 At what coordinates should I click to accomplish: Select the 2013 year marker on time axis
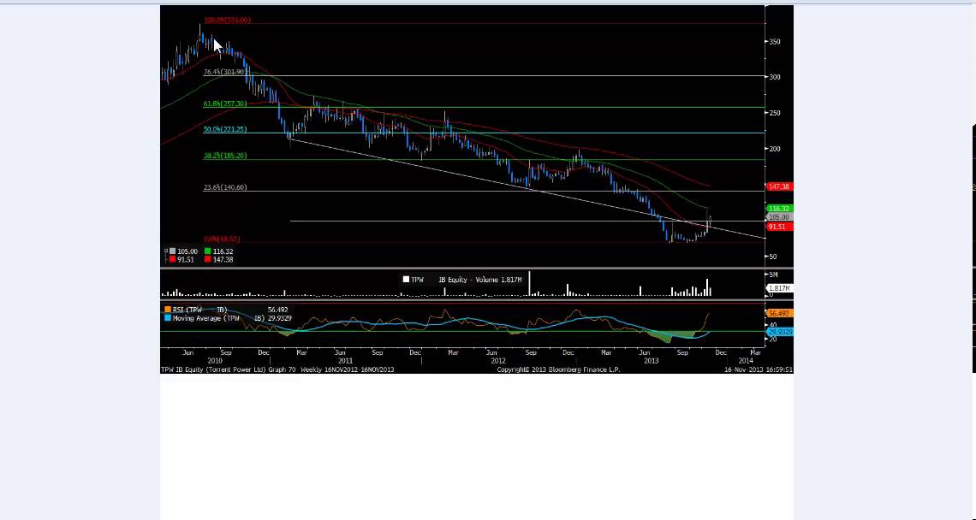pyautogui.click(x=651, y=361)
